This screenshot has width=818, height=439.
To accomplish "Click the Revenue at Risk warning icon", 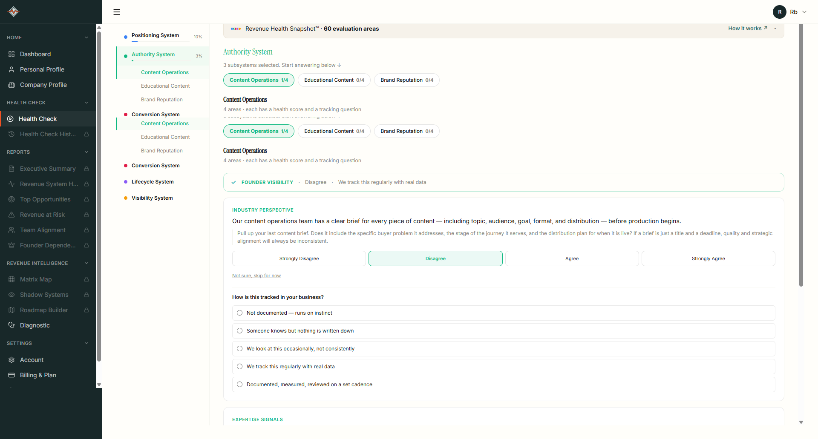I will click(x=12, y=215).
